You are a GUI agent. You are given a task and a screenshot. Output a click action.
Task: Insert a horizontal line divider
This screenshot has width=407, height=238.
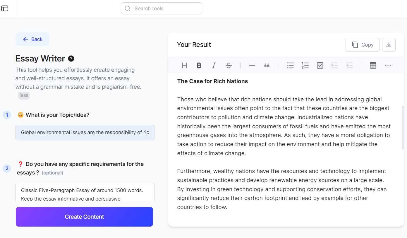point(252,66)
